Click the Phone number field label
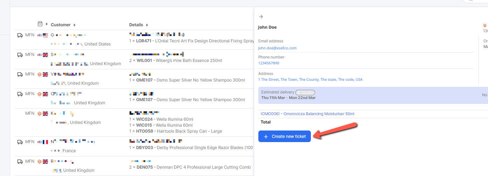This screenshot has width=488, height=176. tap(271, 57)
